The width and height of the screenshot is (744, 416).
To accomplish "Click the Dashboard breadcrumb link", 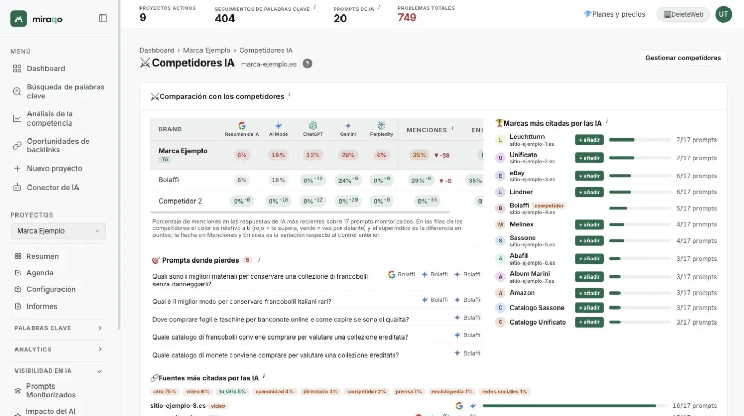I will coord(157,50).
